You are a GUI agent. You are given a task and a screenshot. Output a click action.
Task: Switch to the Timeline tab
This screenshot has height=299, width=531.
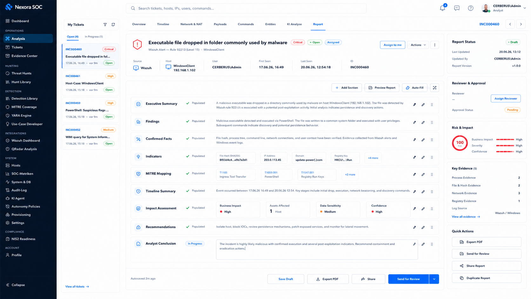[x=163, y=24]
